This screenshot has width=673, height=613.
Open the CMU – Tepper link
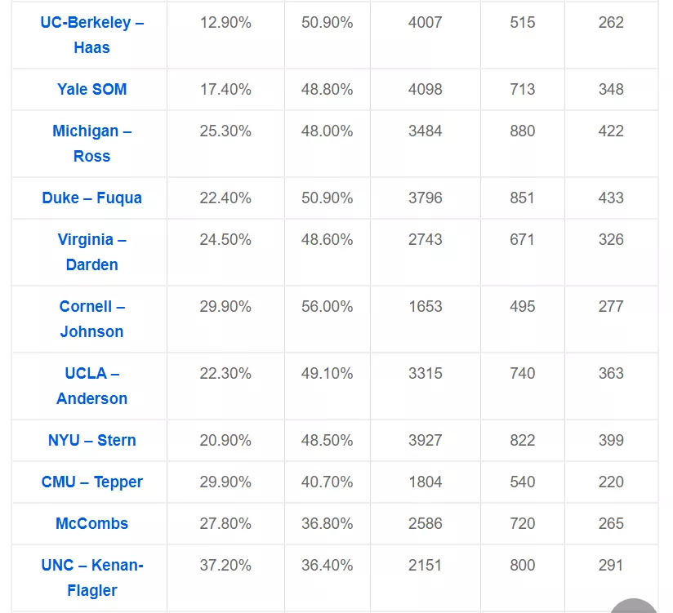[91, 482]
